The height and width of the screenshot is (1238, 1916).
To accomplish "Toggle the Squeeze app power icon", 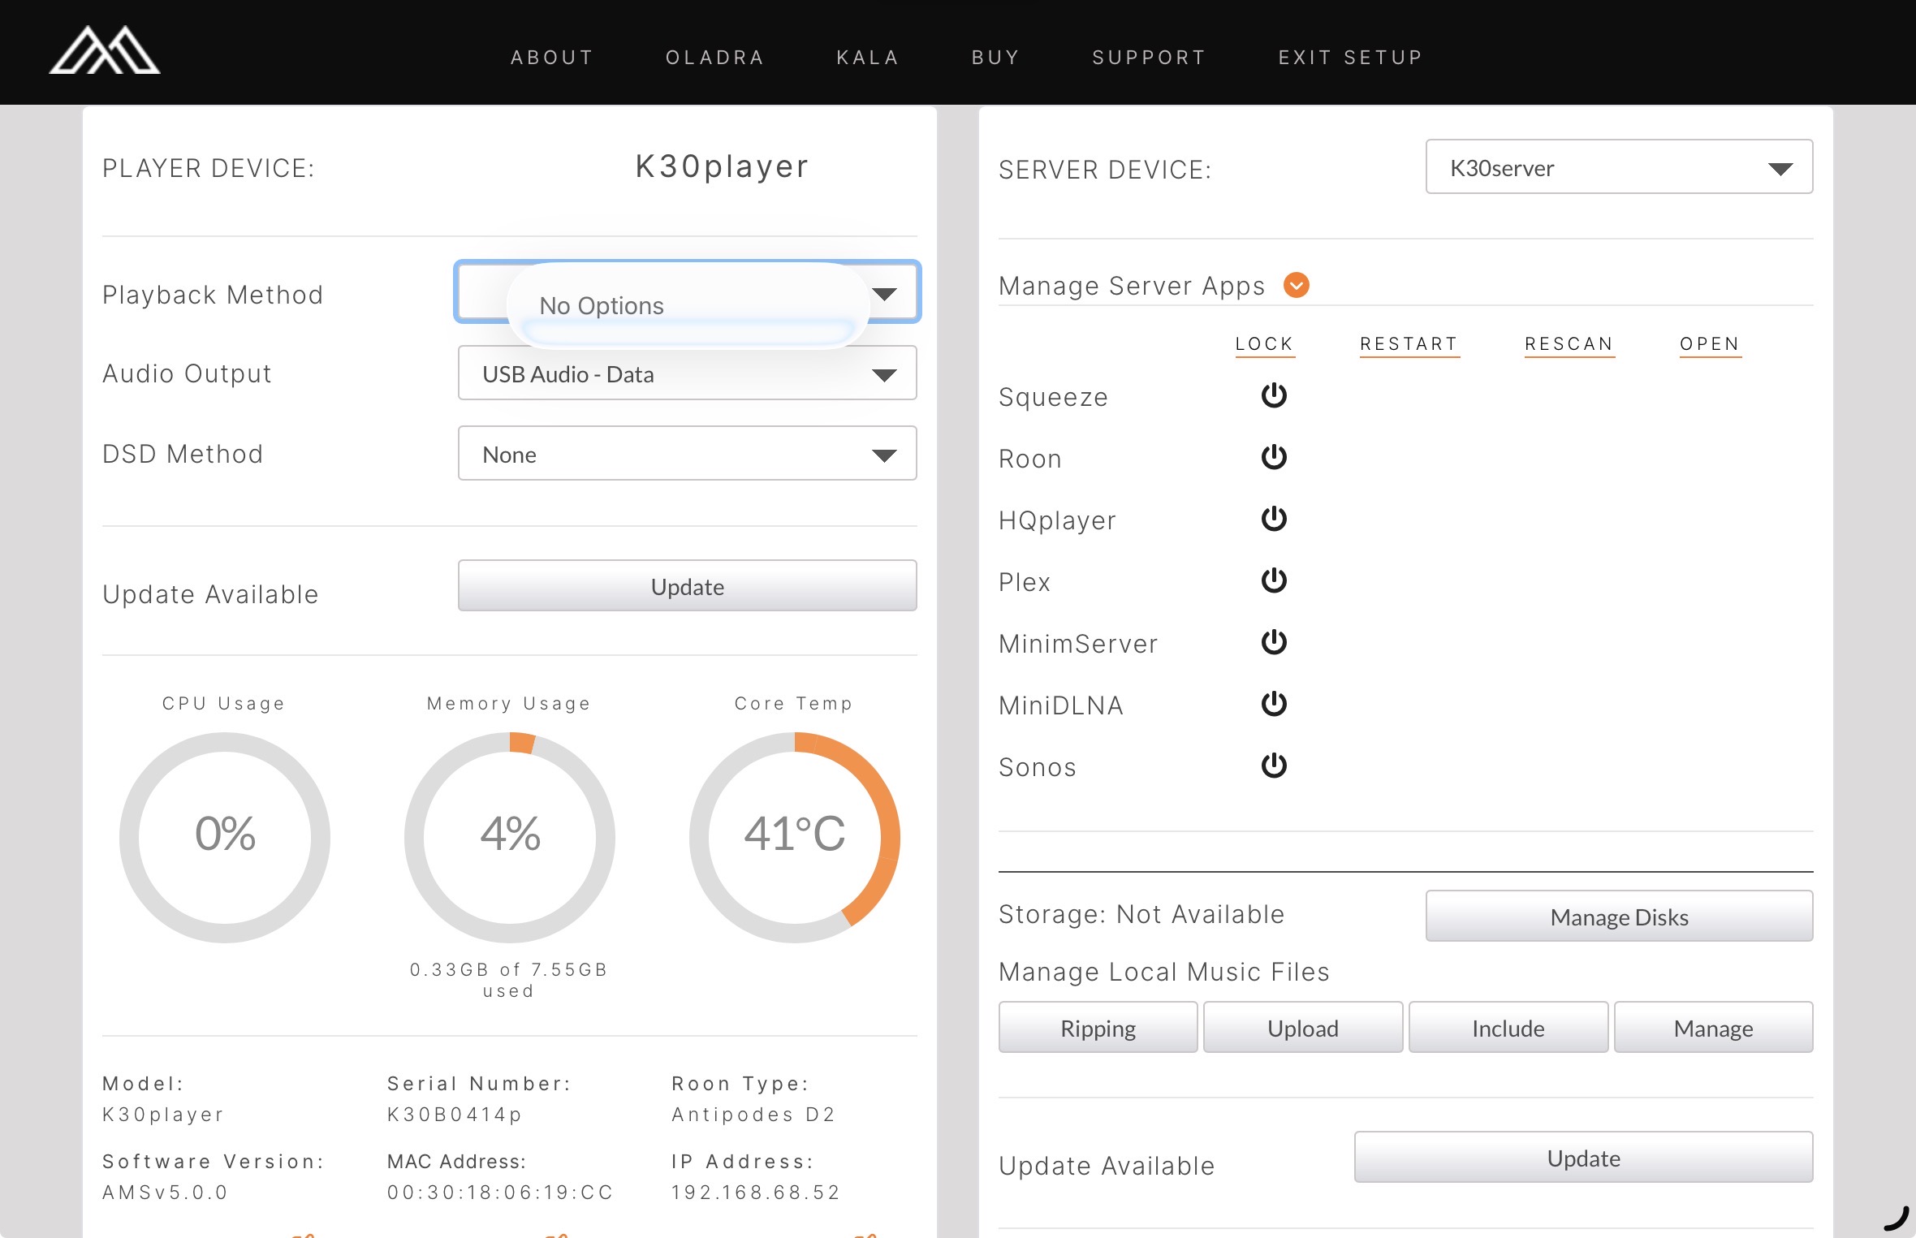I will coord(1273,395).
